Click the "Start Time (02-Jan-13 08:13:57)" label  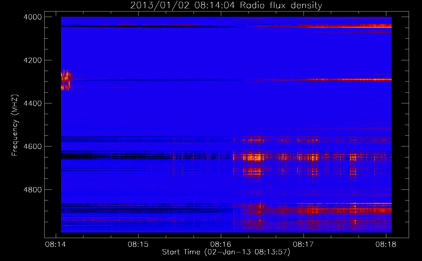(226, 252)
